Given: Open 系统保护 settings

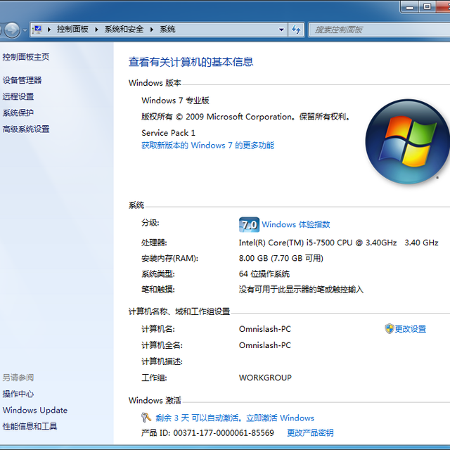Looking at the screenshot, I should [18, 112].
